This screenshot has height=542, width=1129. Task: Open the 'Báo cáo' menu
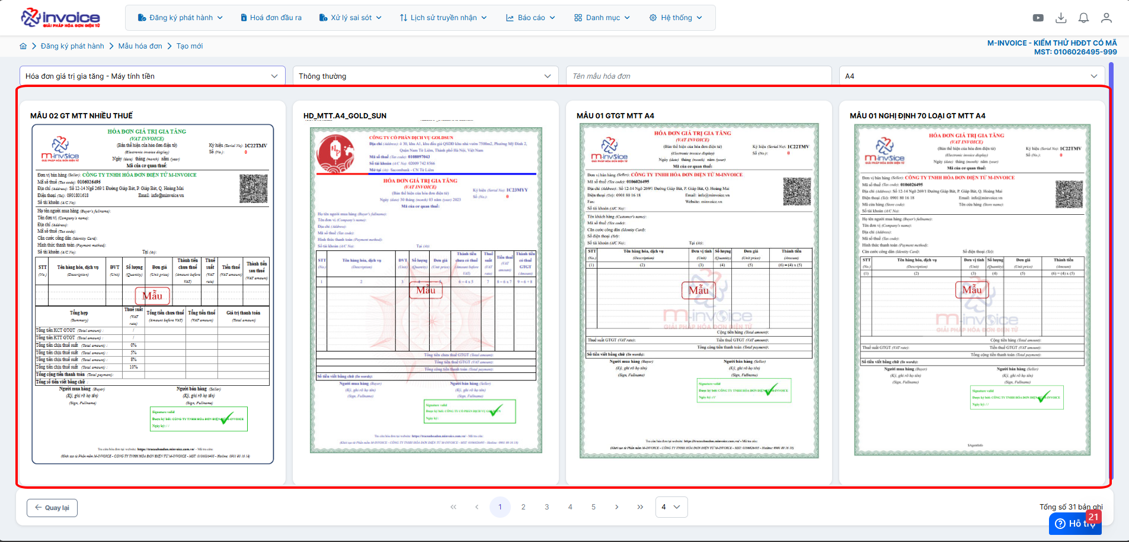pos(530,18)
